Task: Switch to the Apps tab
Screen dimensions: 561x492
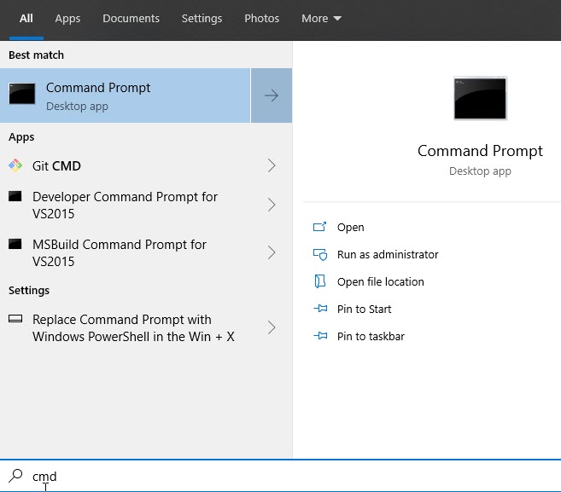Action: tap(67, 19)
